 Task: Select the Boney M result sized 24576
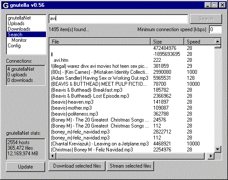(x=132, y=120)
